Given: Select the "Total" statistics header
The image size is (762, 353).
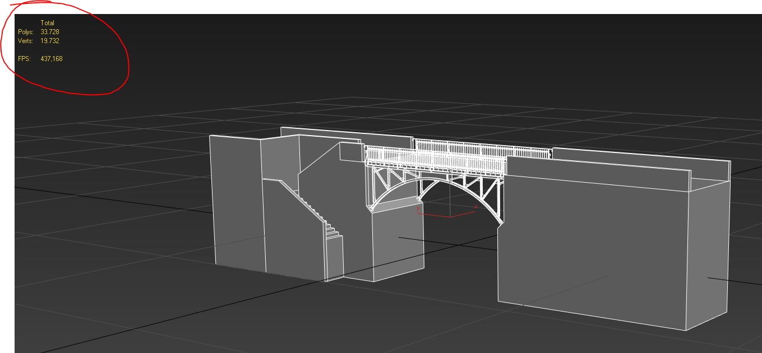Looking at the screenshot, I should 48,23.
